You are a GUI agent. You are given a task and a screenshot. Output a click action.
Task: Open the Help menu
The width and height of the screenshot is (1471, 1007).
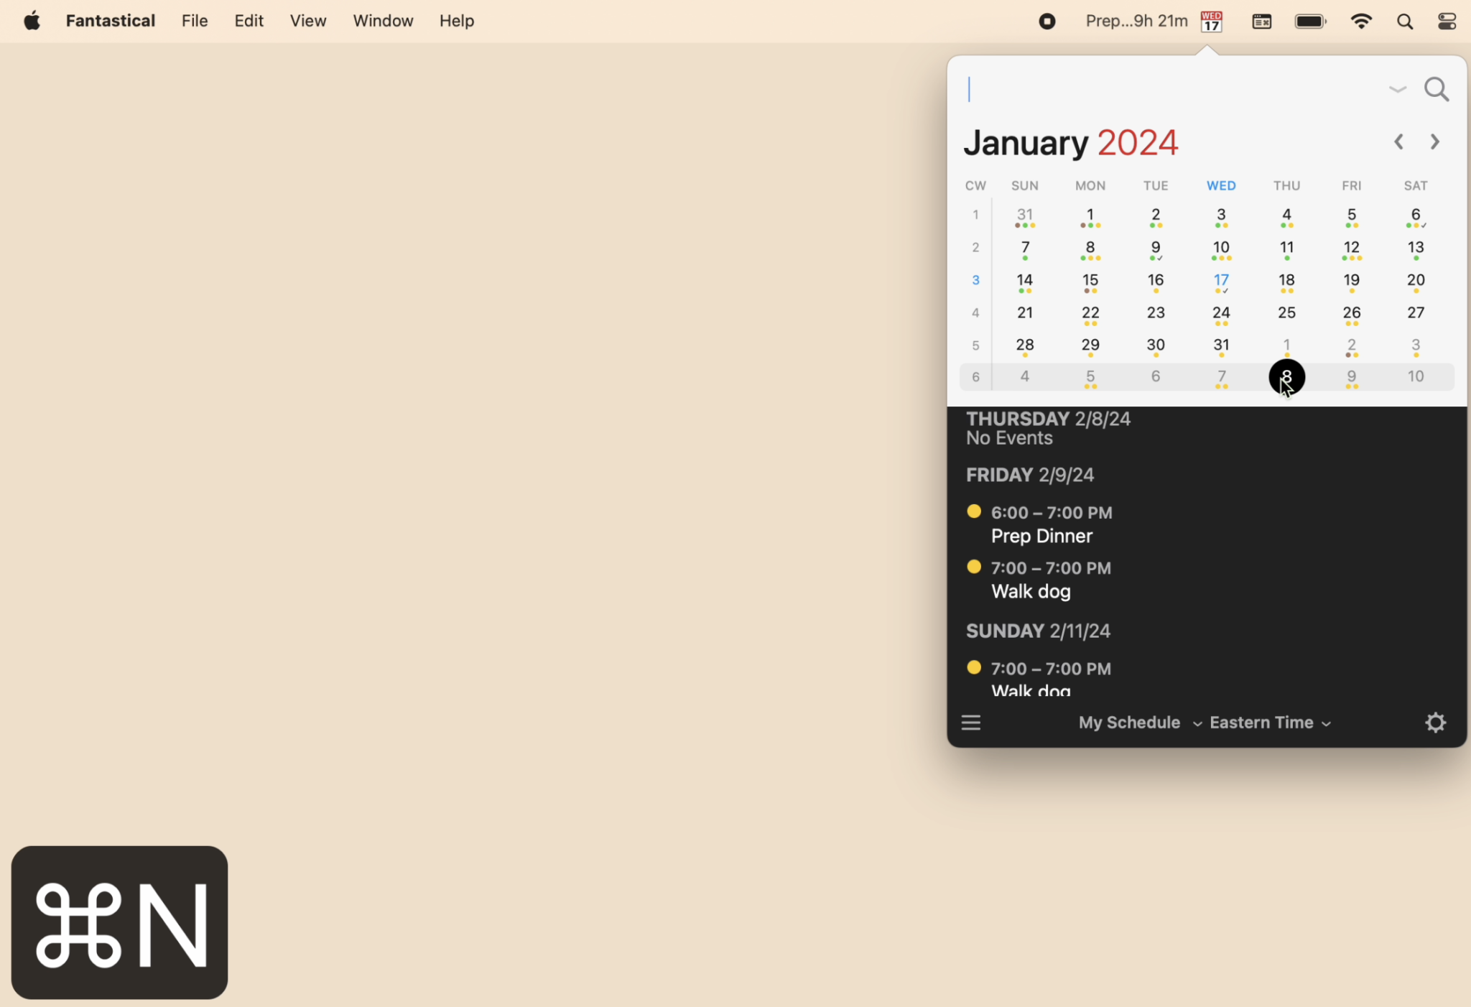tap(457, 21)
